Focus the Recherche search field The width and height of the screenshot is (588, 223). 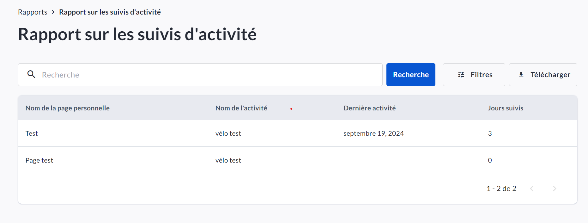pyautogui.click(x=209, y=75)
